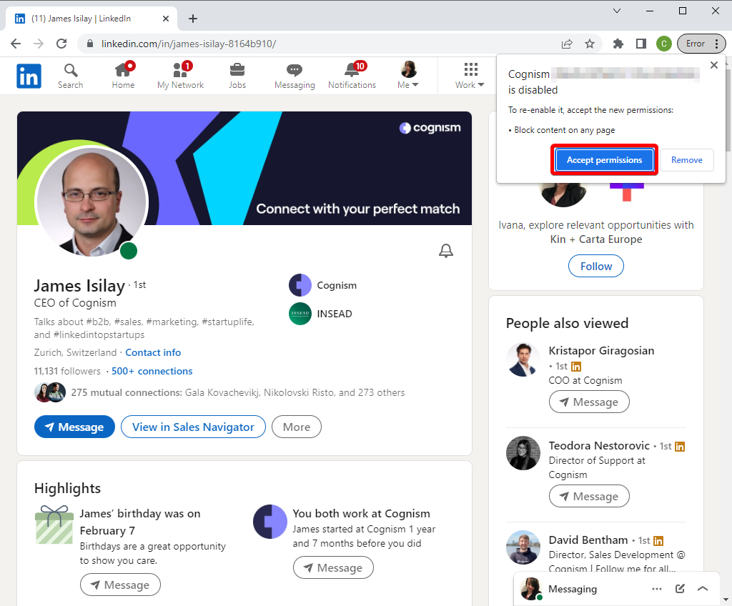Viewport: 732px width, 606px height.
Task: Close the James Isilay LinkedIn tab
Action: [x=166, y=19]
